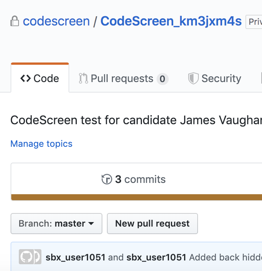The width and height of the screenshot is (262, 271).
Task: Open the "Added back" commit message
Action: (x=225, y=257)
